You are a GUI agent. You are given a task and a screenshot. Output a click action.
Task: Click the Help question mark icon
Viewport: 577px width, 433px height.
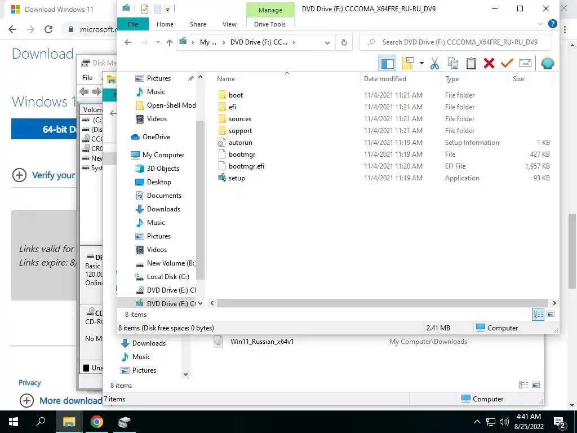[x=552, y=24]
